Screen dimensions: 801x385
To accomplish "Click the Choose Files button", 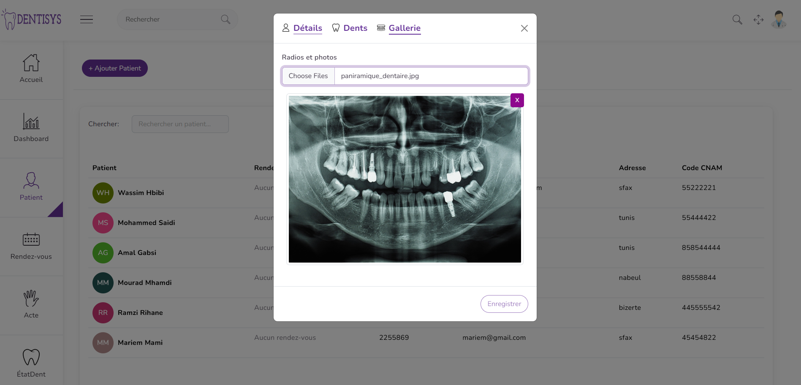I will click(x=308, y=76).
